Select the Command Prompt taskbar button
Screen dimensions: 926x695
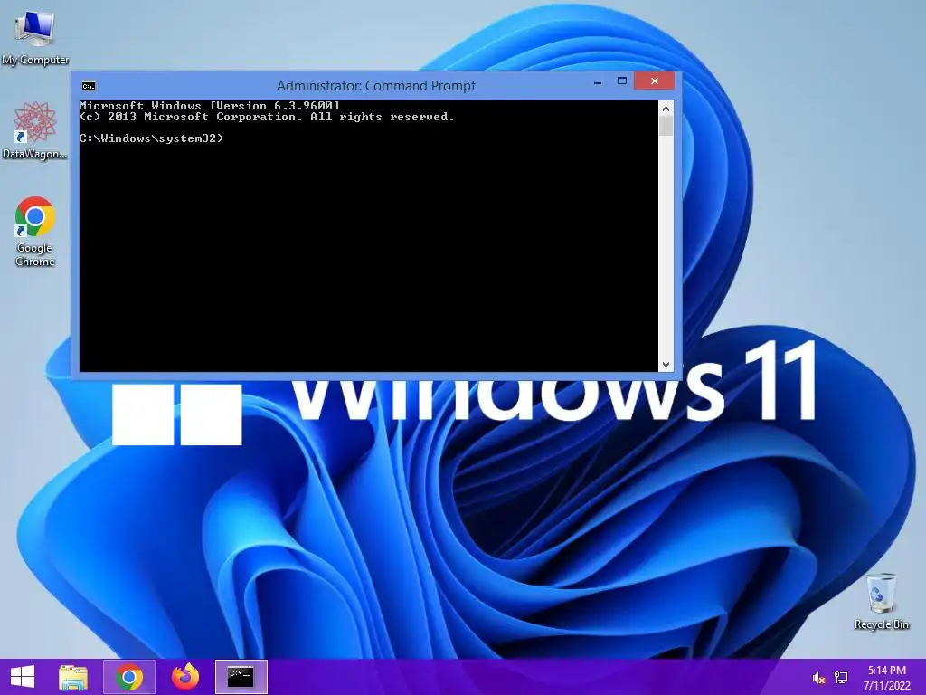pos(241,677)
